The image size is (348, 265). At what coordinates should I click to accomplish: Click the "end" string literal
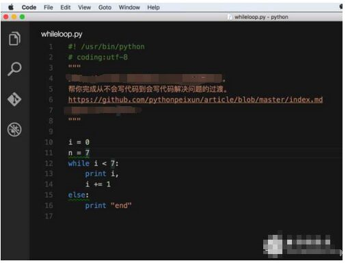[121, 205]
